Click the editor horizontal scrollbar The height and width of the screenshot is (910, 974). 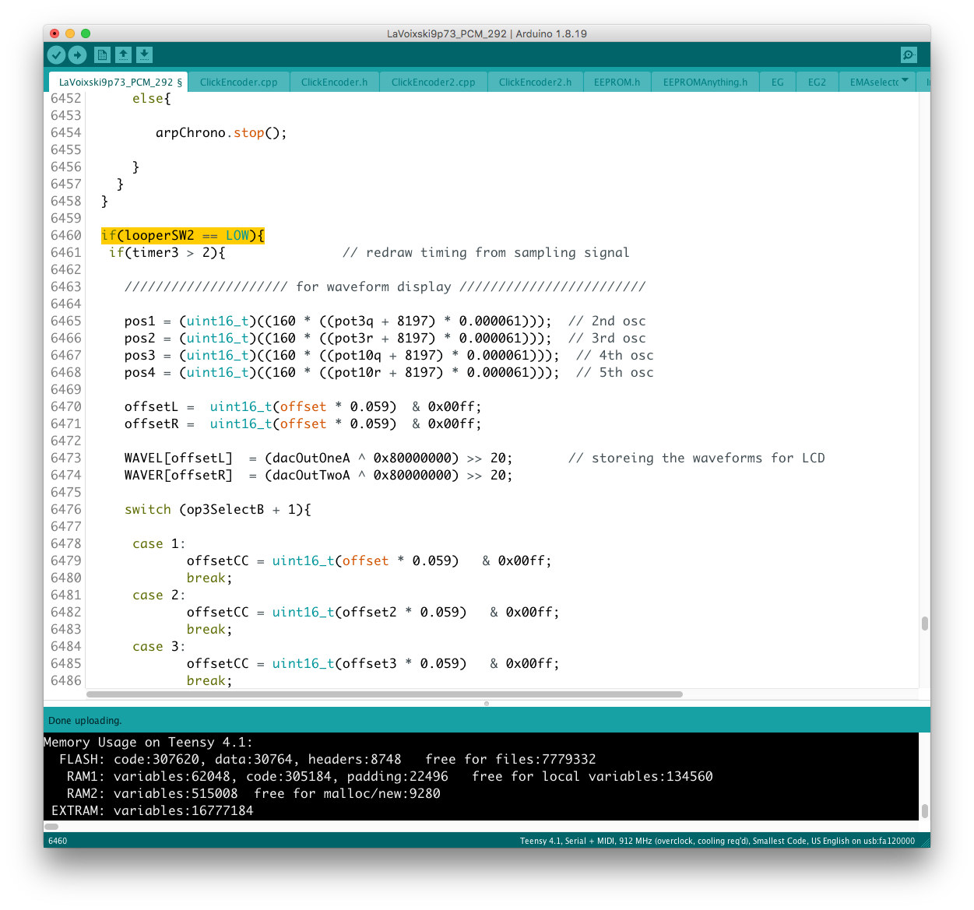pyautogui.click(x=385, y=694)
